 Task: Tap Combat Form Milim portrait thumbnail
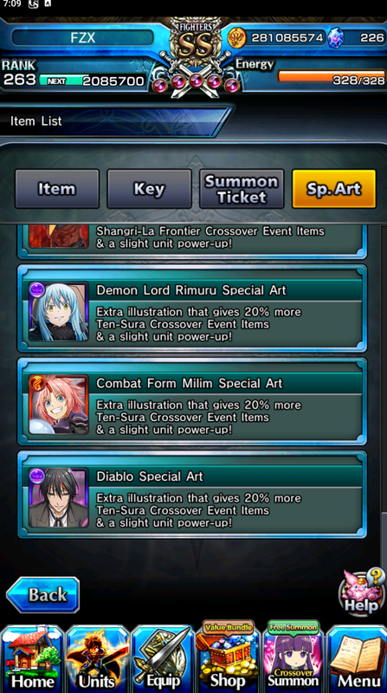[x=58, y=405]
